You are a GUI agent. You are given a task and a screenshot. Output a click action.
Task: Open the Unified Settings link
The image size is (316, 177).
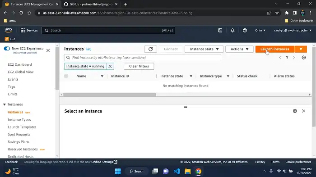tap(104, 162)
